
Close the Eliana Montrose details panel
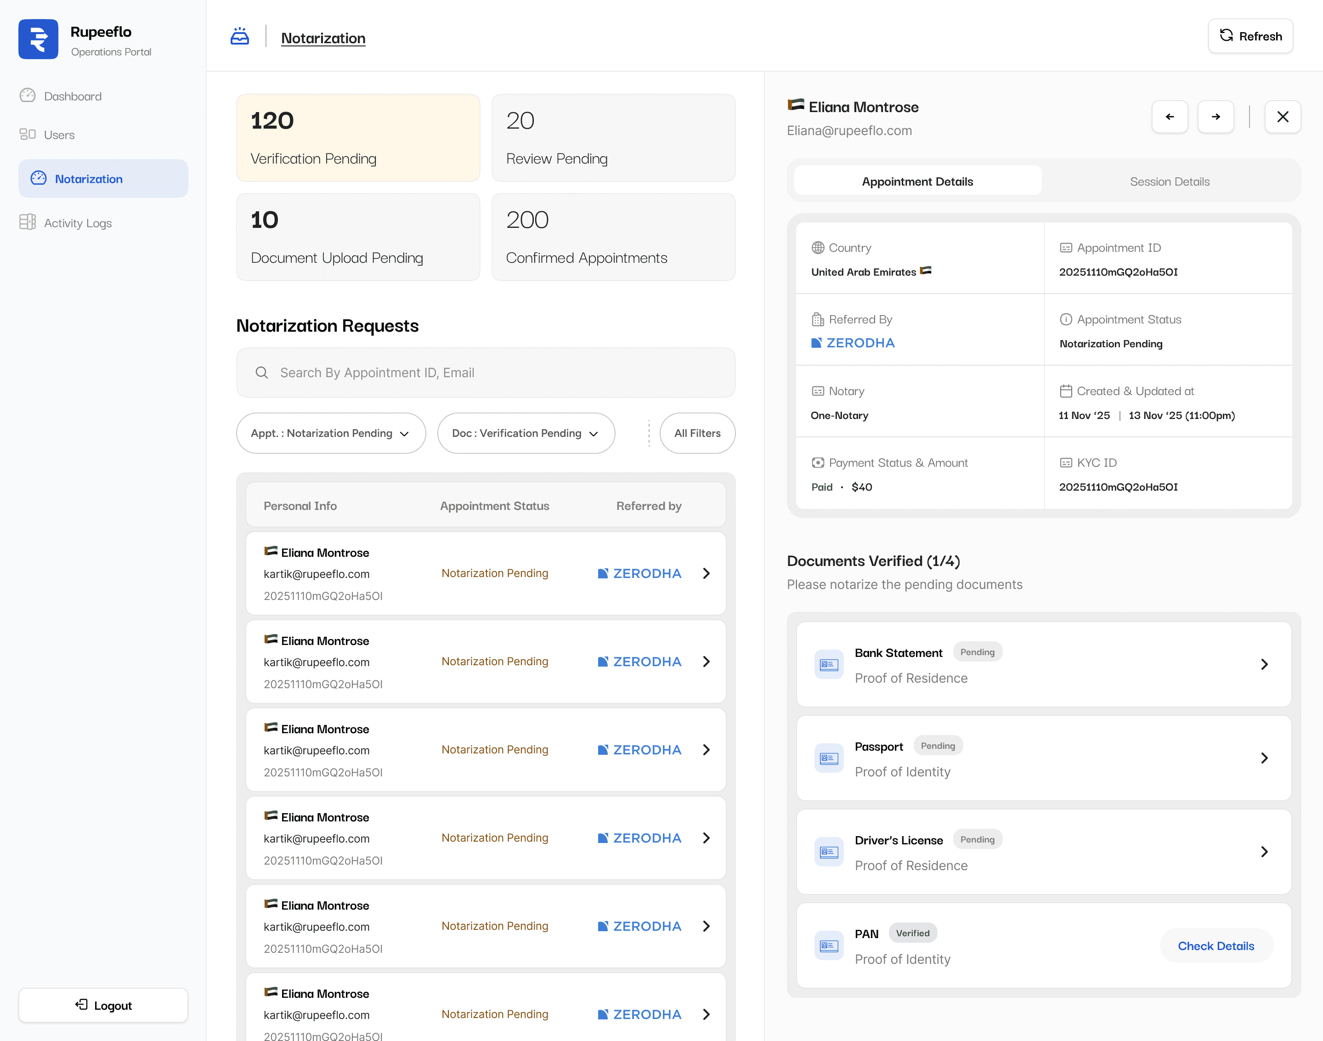click(x=1282, y=116)
